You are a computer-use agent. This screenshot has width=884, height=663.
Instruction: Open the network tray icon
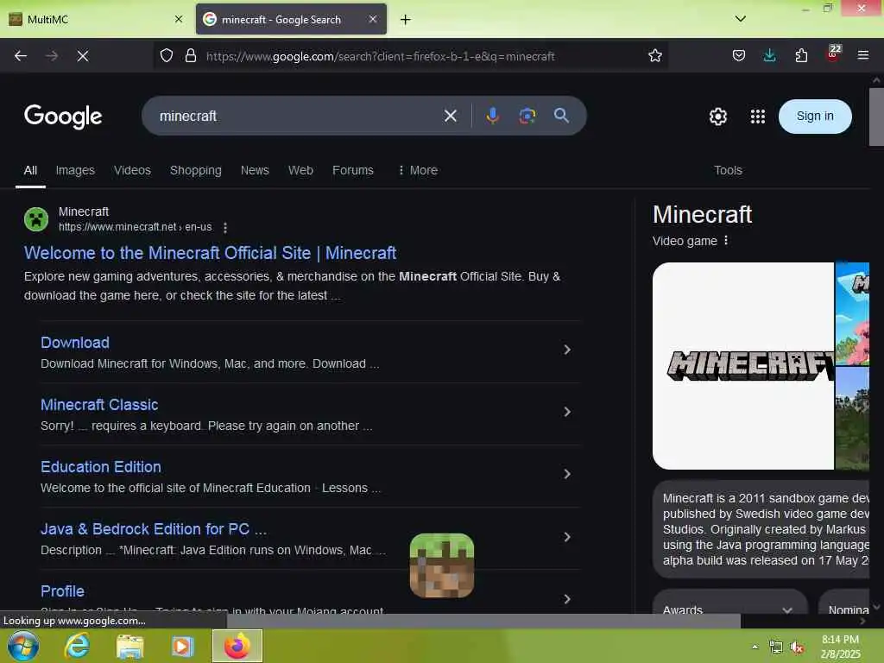coord(776,647)
